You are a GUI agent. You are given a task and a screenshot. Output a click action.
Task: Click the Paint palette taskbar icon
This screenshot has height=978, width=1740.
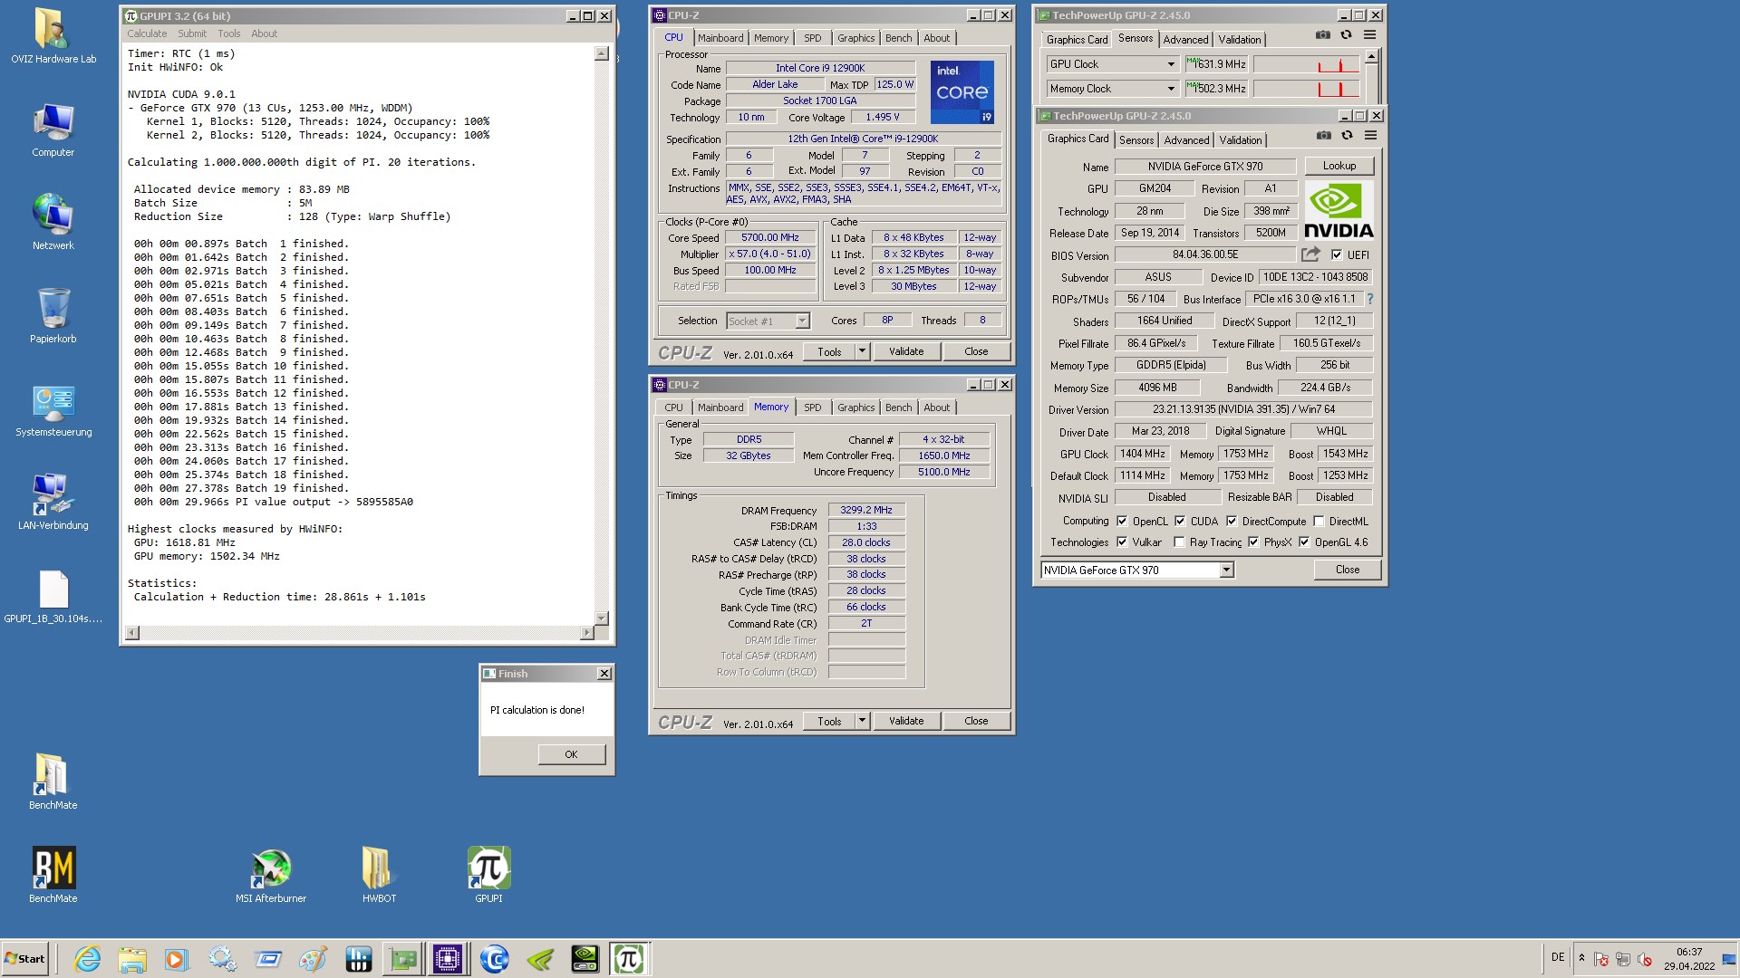(313, 959)
